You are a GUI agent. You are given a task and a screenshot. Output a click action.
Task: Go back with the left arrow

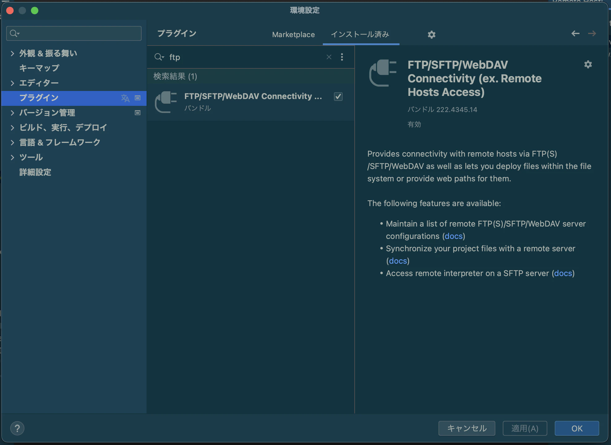[575, 33]
